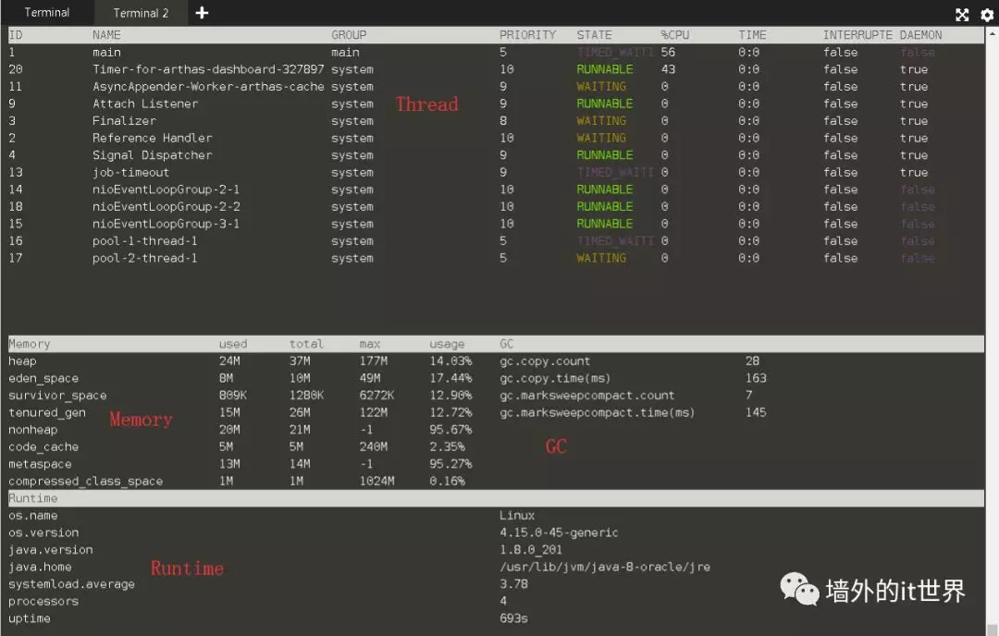Click the os.version value 4.15.0-45-generic
This screenshot has width=999, height=636.
click(x=559, y=532)
